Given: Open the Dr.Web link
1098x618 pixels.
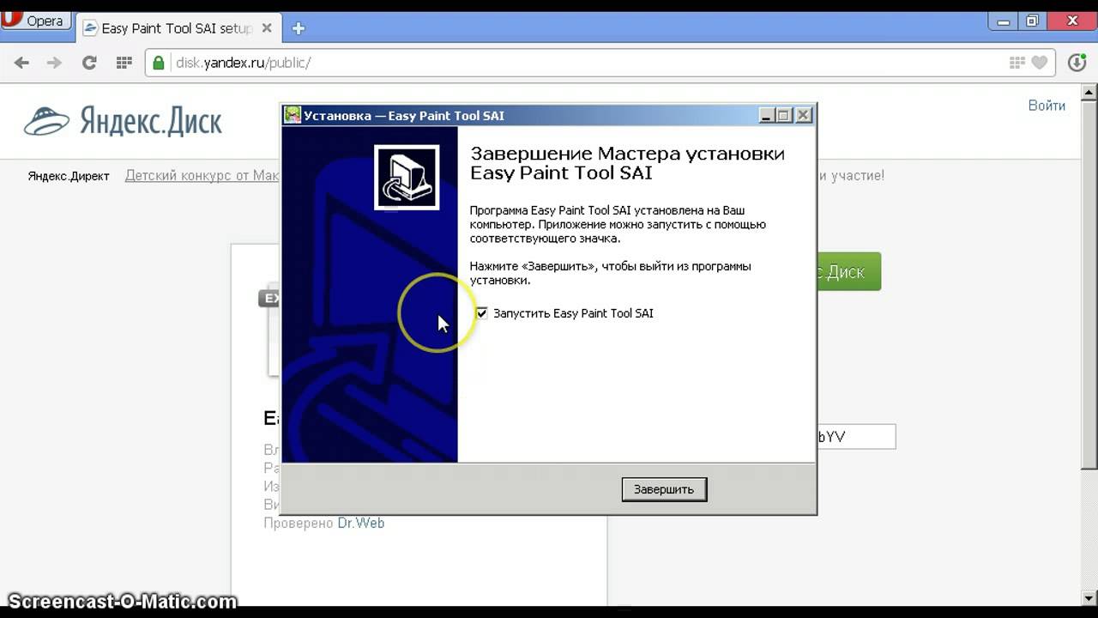Looking at the screenshot, I should [x=360, y=523].
